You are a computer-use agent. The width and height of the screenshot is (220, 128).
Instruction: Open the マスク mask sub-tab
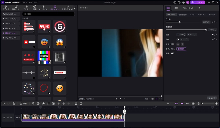click(x=192, y=15)
